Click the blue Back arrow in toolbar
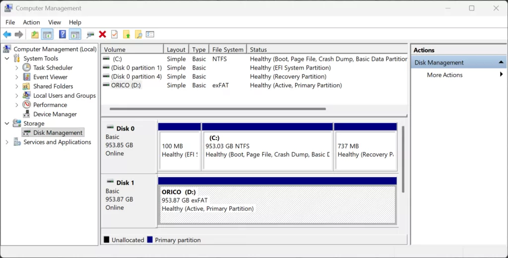Viewport: 508px width, 258px height. [7, 34]
